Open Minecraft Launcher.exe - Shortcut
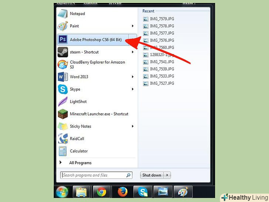The image size is (269, 202). 97,114
